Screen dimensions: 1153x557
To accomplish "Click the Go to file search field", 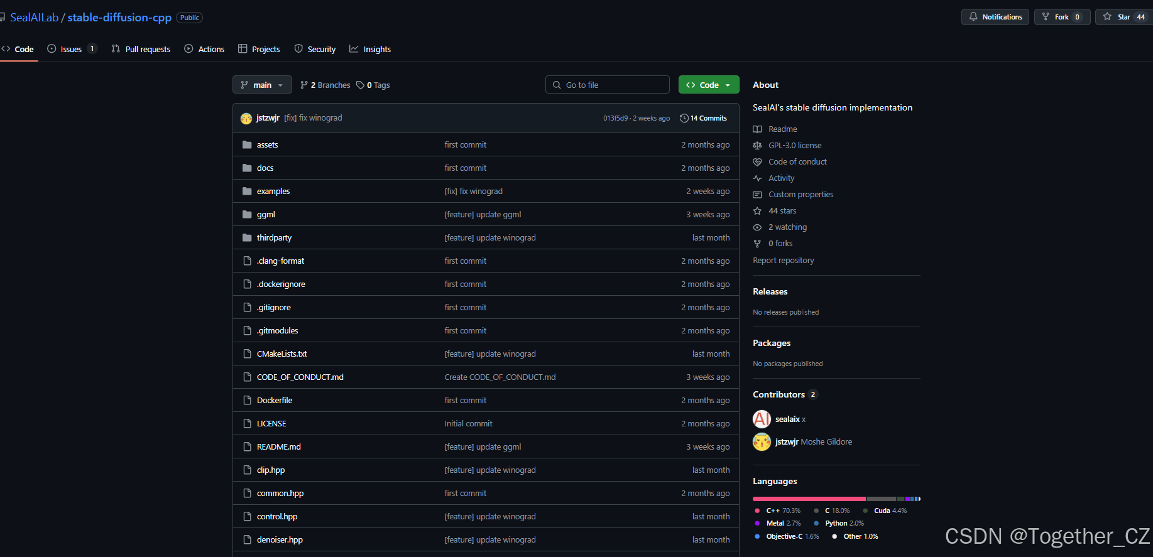I will click(608, 85).
